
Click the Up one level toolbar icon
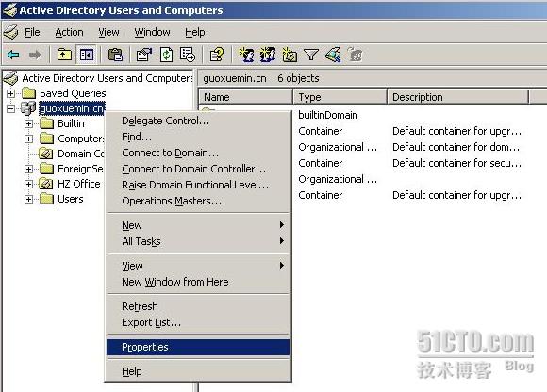[64, 55]
